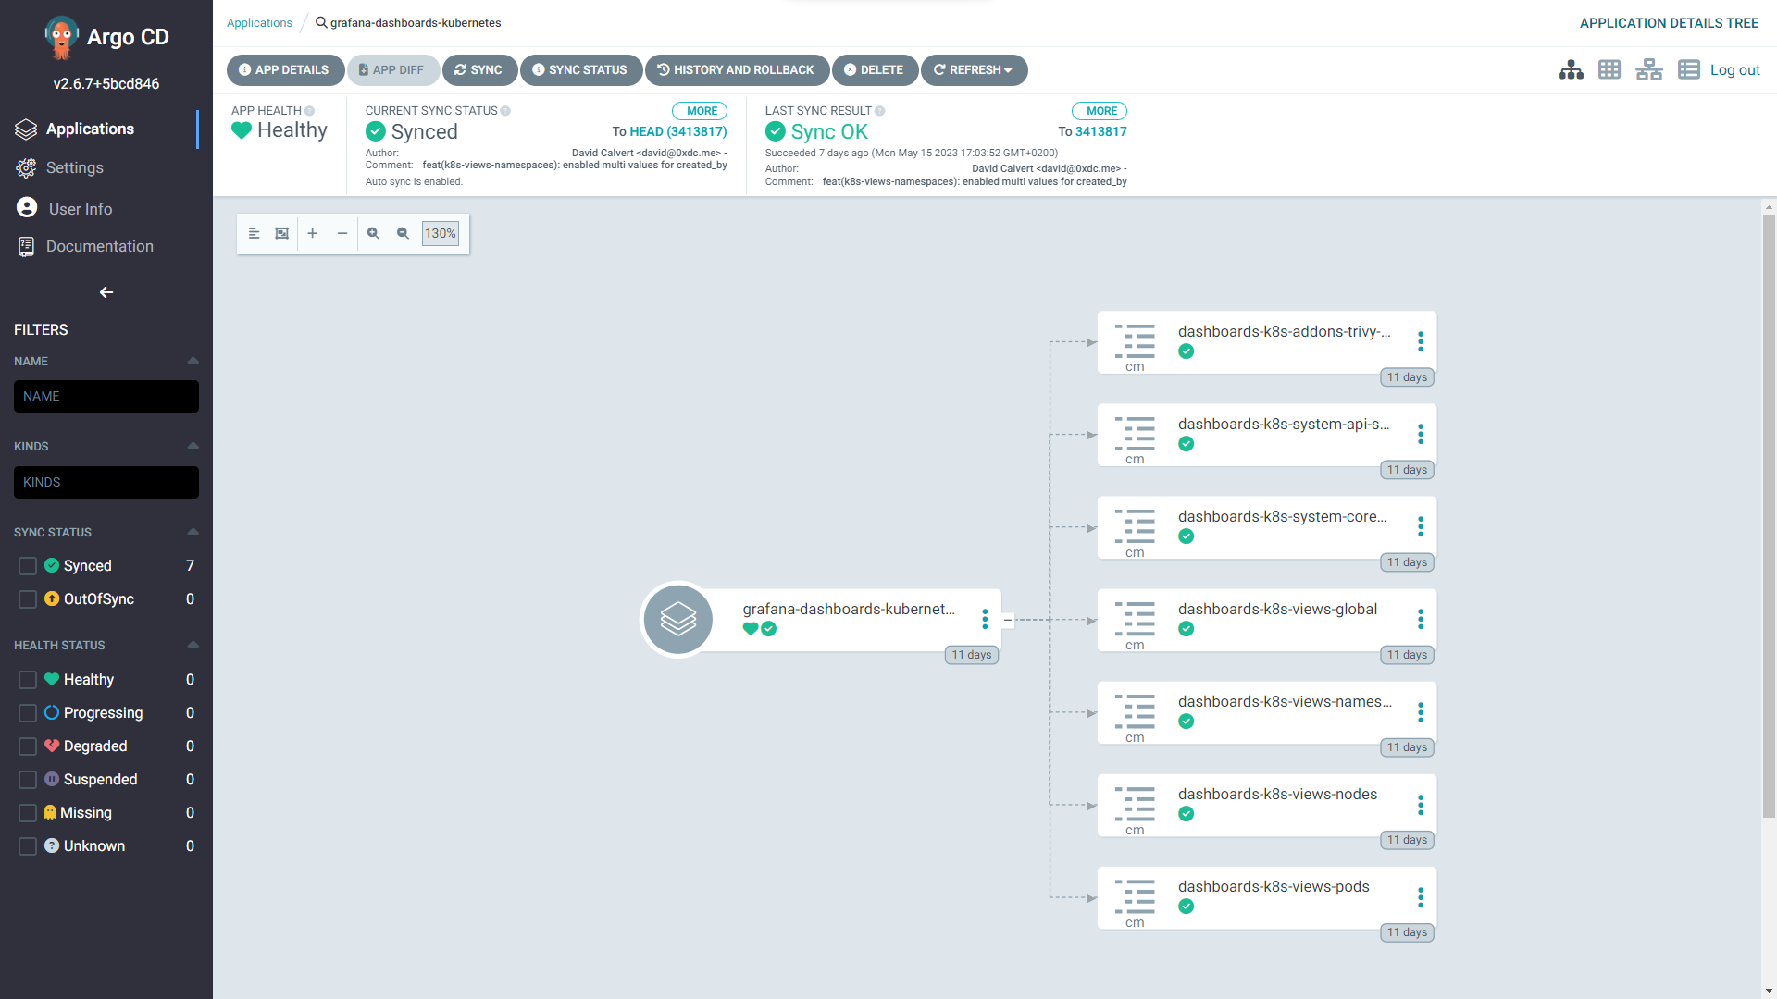This screenshot has width=1777, height=999.
Task: Click the APP DETAILS button
Action: (285, 70)
